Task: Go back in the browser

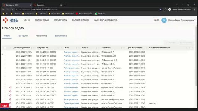Action: click(x=3, y=10)
